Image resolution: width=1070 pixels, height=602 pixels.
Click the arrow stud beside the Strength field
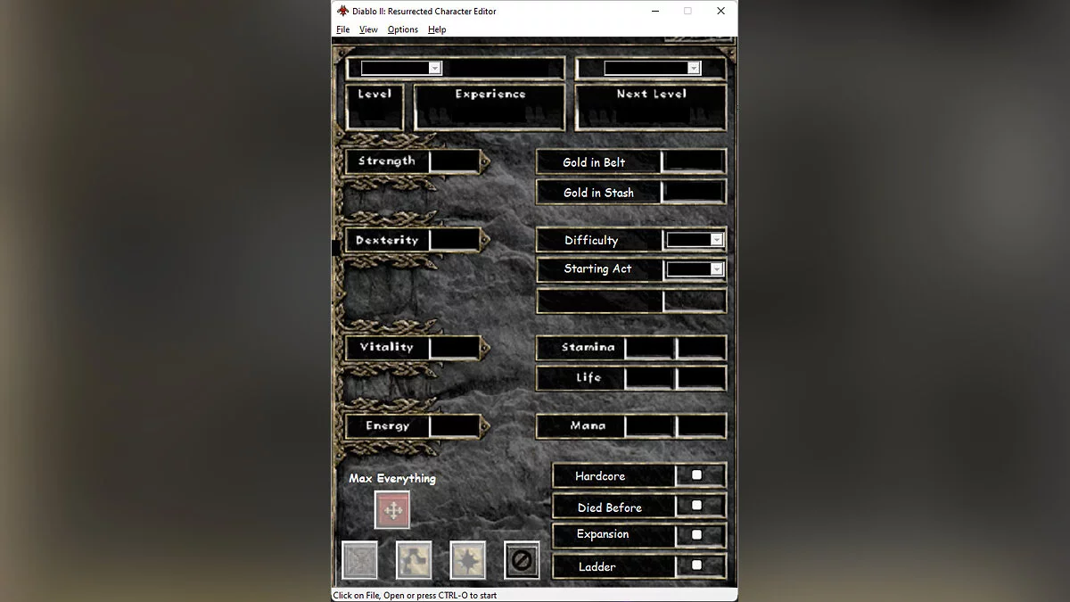pyautogui.click(x=485, y=161)
